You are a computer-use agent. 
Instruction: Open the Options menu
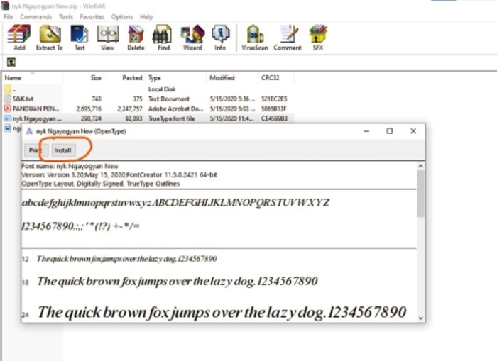point(122,17)
